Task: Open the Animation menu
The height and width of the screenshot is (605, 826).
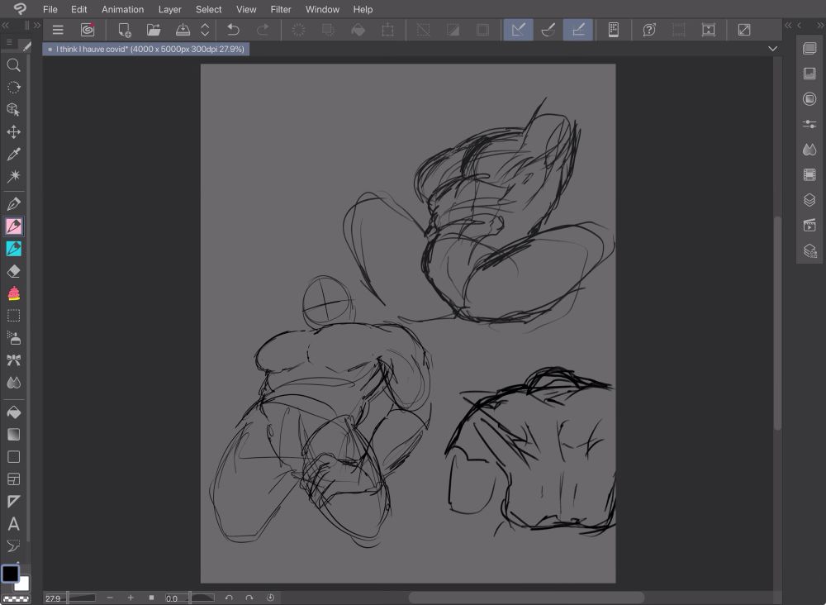Action: 122,9
